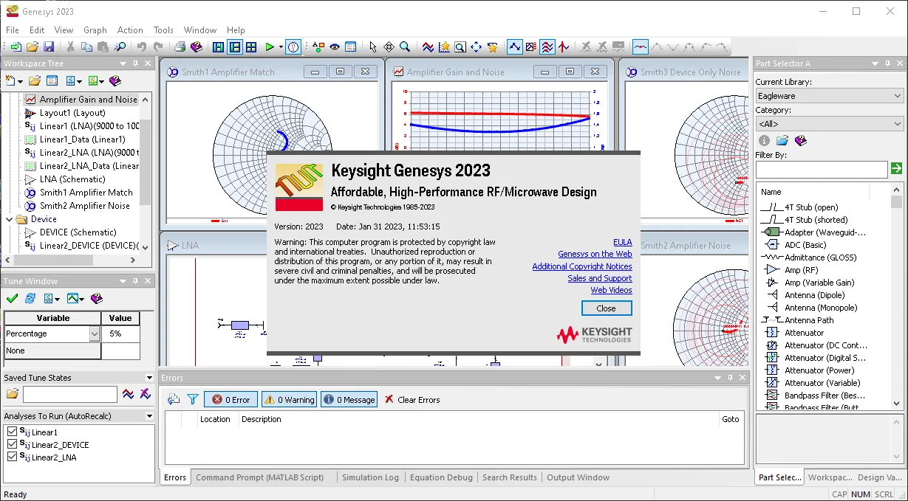908x501 pixels.
Task: Open the Current Library Eagleware dropdown
Action: click(x=829, y=96)
